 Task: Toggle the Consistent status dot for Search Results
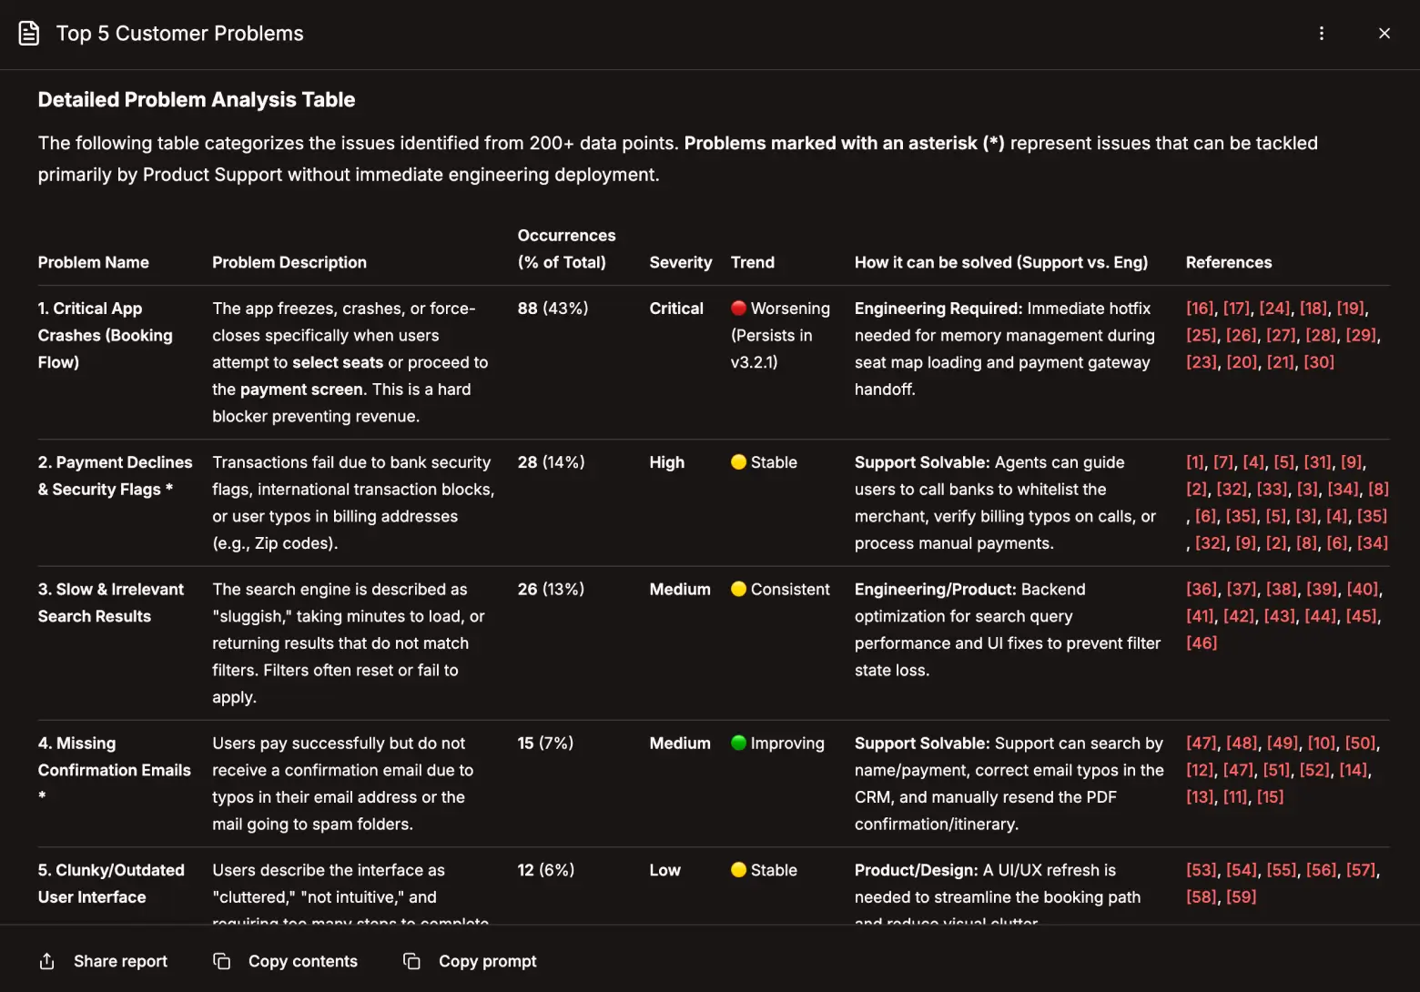point(739,590)
